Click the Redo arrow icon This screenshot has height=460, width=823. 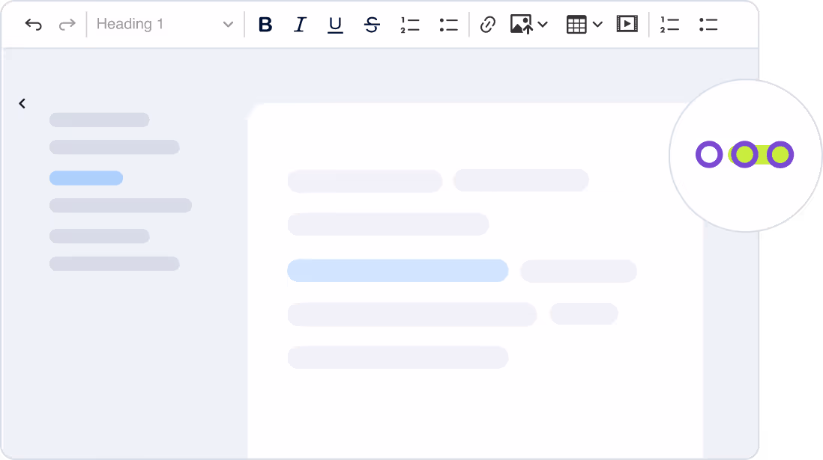click(x=67, y=25)
